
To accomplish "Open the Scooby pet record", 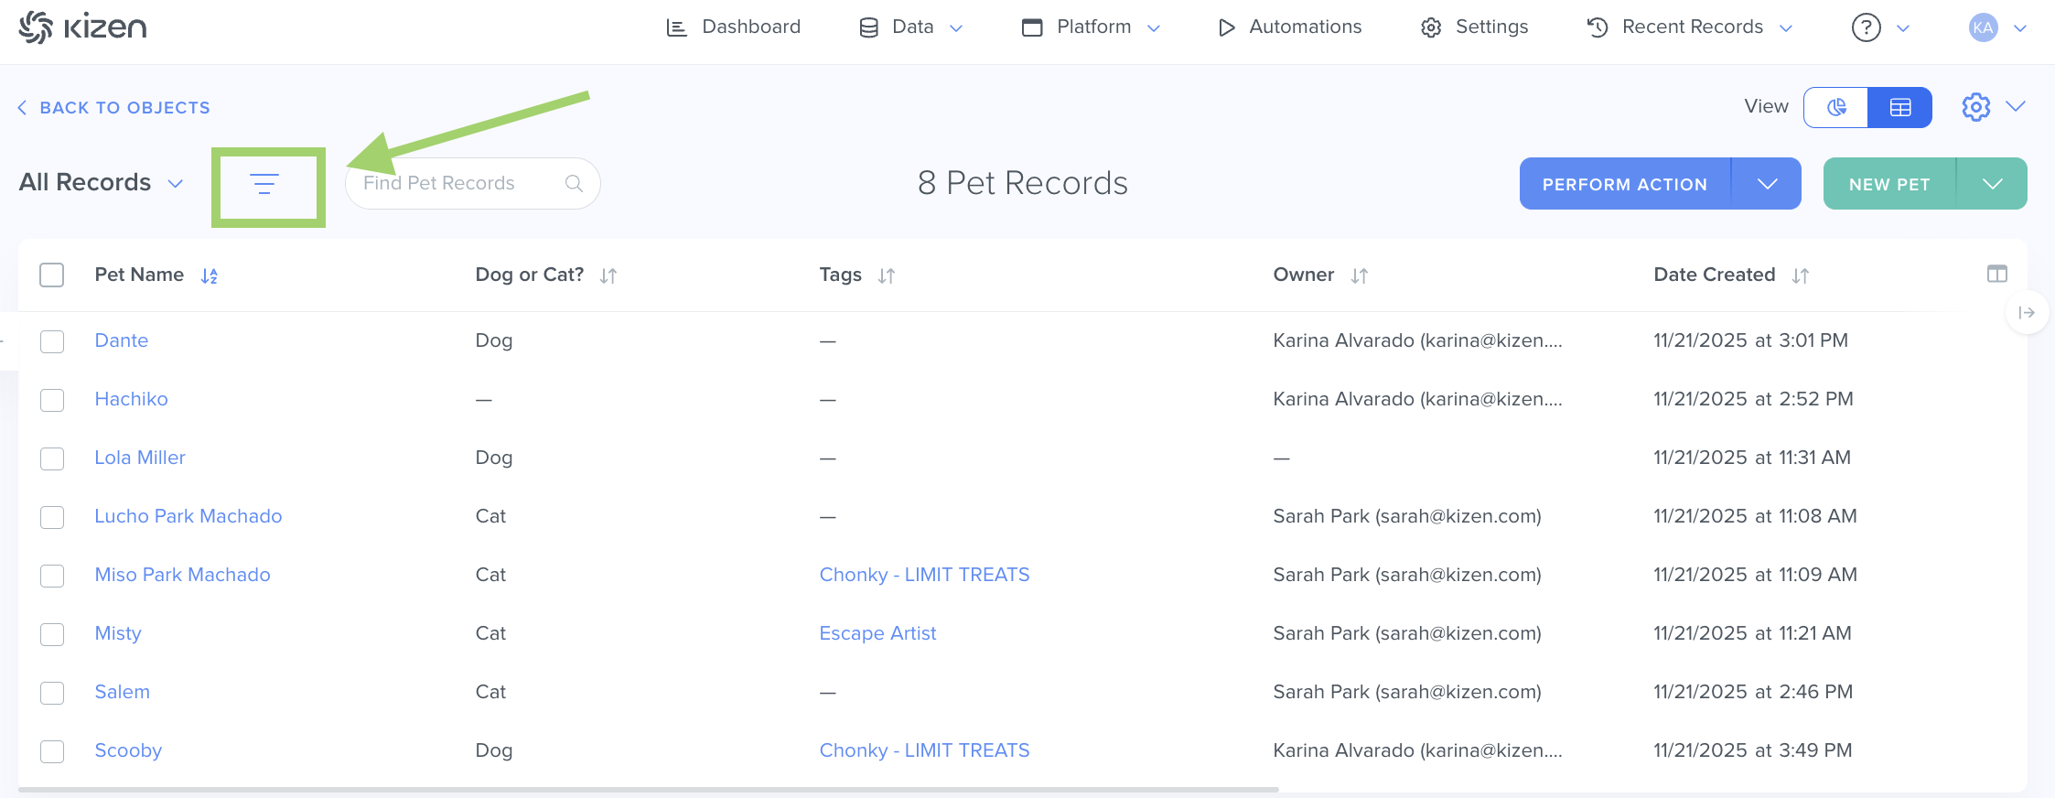I will pyautogui.click(x=128, y=750).
